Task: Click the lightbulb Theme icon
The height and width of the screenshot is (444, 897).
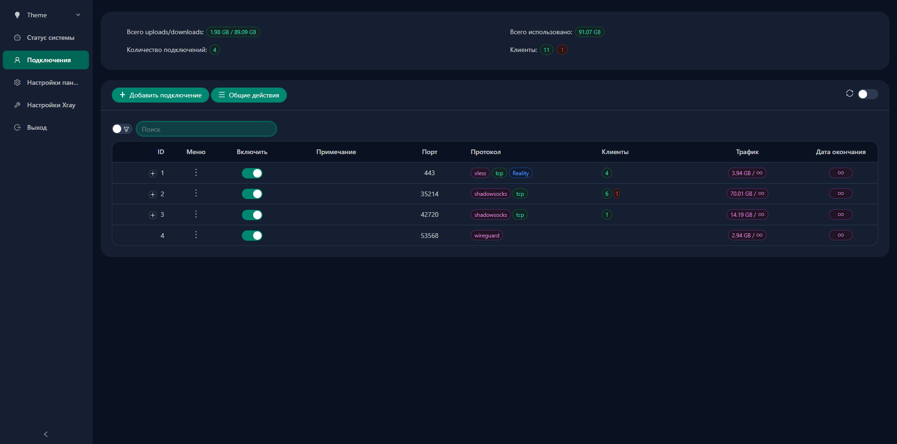Action: click(17, 15)
